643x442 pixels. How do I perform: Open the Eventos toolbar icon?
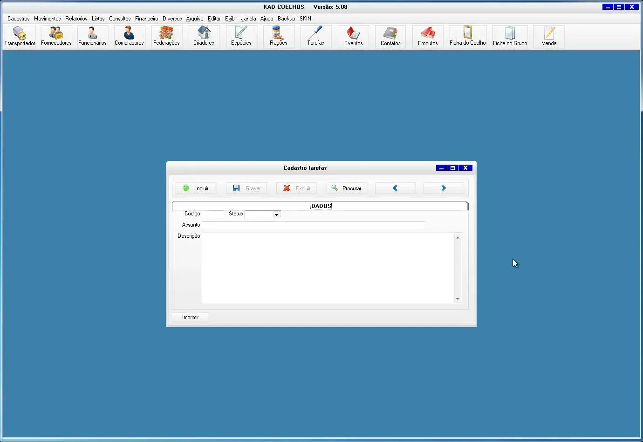pos(353,37)
